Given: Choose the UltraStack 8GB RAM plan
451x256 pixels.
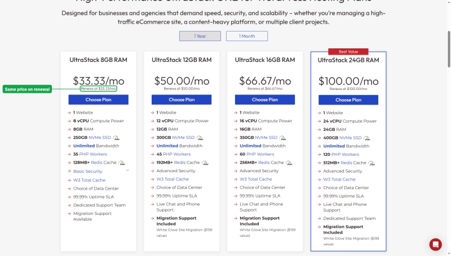Looking at the screenshot, I should tap(98, 100).
